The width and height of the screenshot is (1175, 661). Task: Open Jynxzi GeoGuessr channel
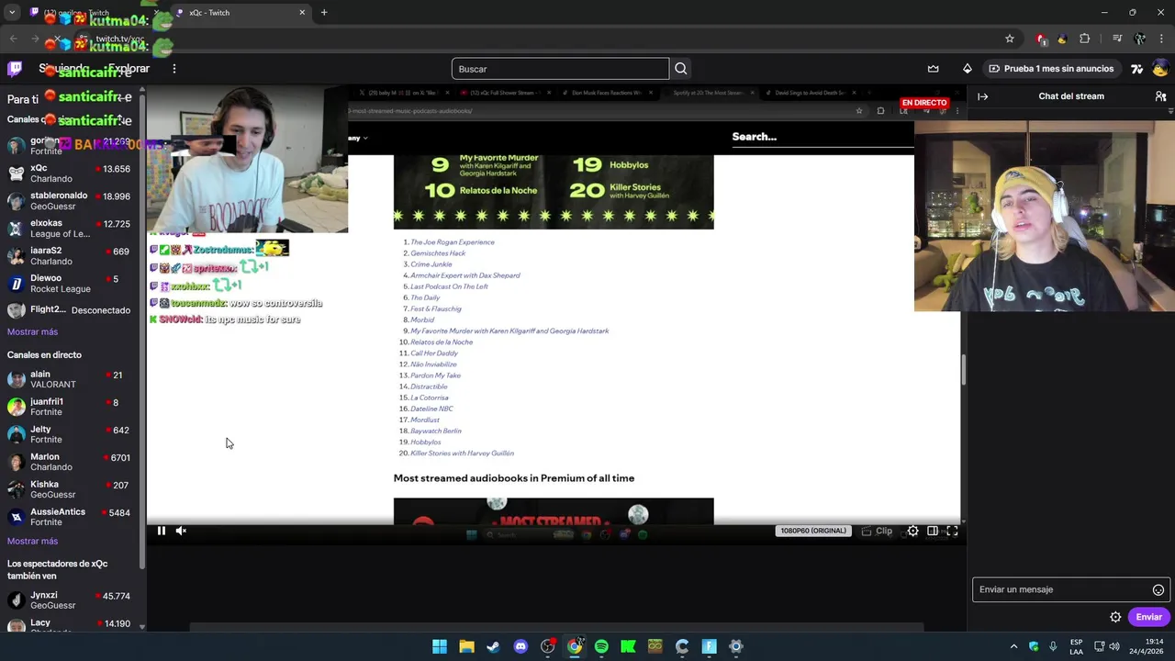click(x=70, y=601)
